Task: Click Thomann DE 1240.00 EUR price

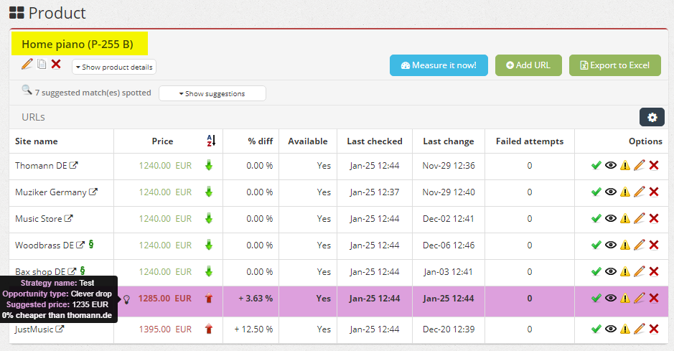Action: coord(165,165)
